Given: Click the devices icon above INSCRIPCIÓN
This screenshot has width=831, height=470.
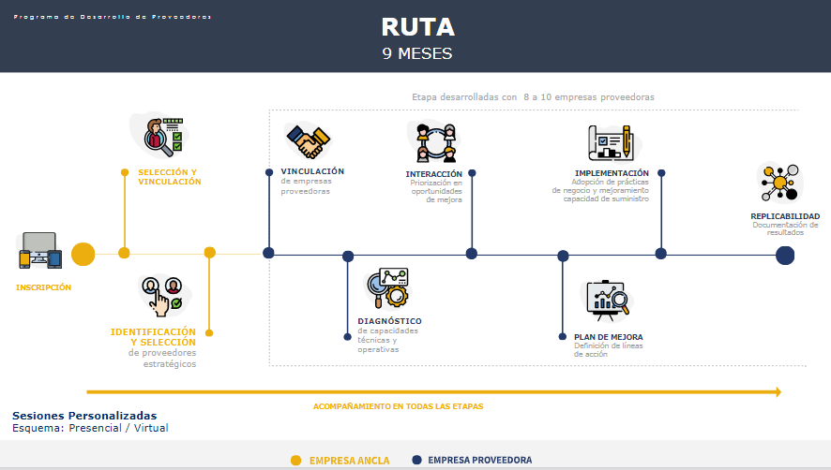Looking at the screenshot, I should (38, 252).
